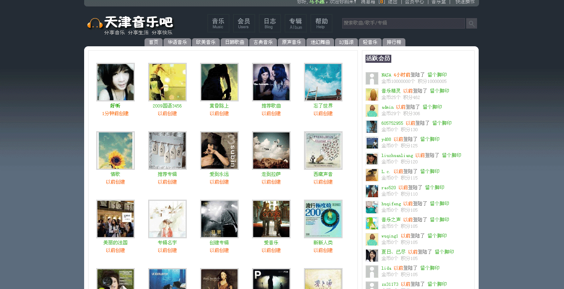Open the 走到拉萨 album title link

(x=271, y=174)
